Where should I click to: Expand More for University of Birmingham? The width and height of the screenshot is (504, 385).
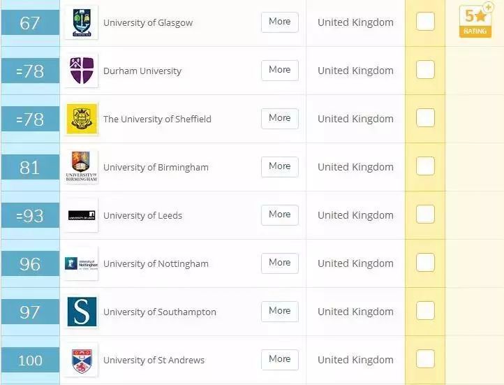click(280, 167)
